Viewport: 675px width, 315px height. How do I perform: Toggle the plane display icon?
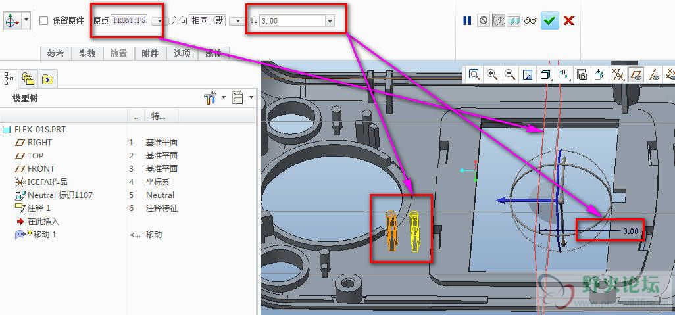pyautogui.click(x=636, y=75)
